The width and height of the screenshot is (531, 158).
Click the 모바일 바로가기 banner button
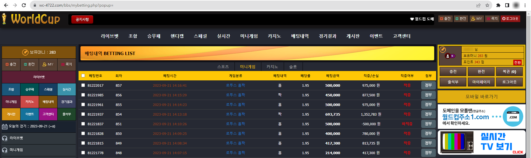click(x=481, y=97)
